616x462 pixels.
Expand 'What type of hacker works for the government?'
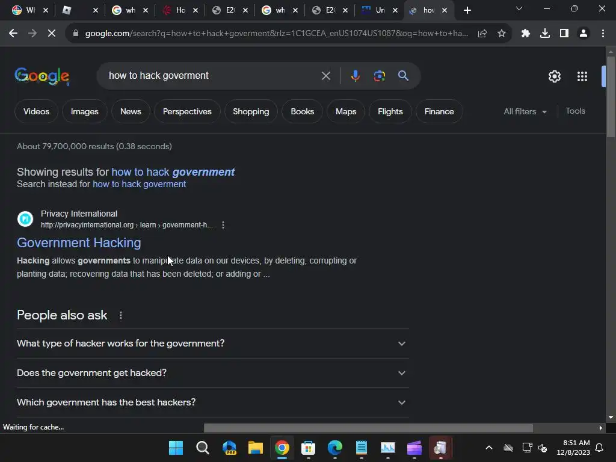tap(212, 343)
